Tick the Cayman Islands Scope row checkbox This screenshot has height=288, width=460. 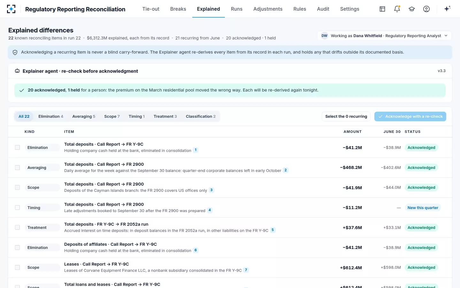click(18, 188)
